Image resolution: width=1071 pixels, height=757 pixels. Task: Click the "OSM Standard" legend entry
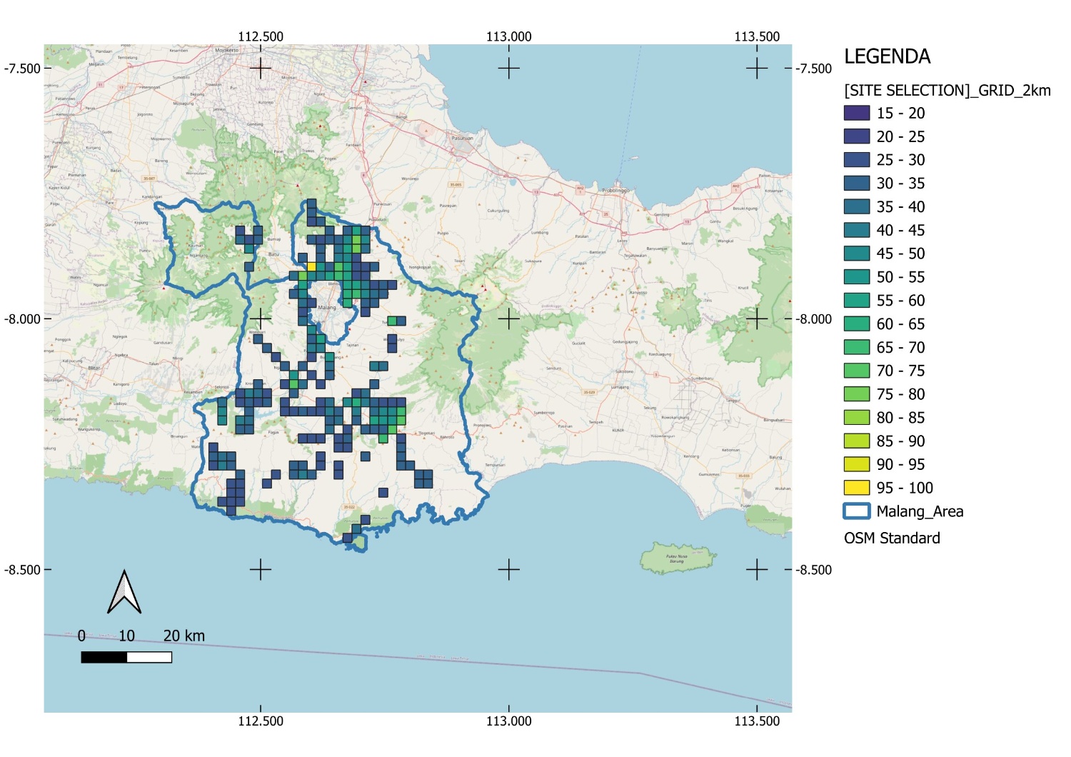(892, 538)
